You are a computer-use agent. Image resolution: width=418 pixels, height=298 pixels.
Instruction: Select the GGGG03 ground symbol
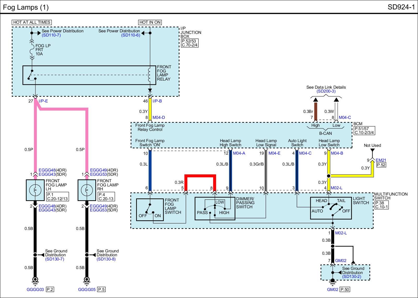click(35, 280)
